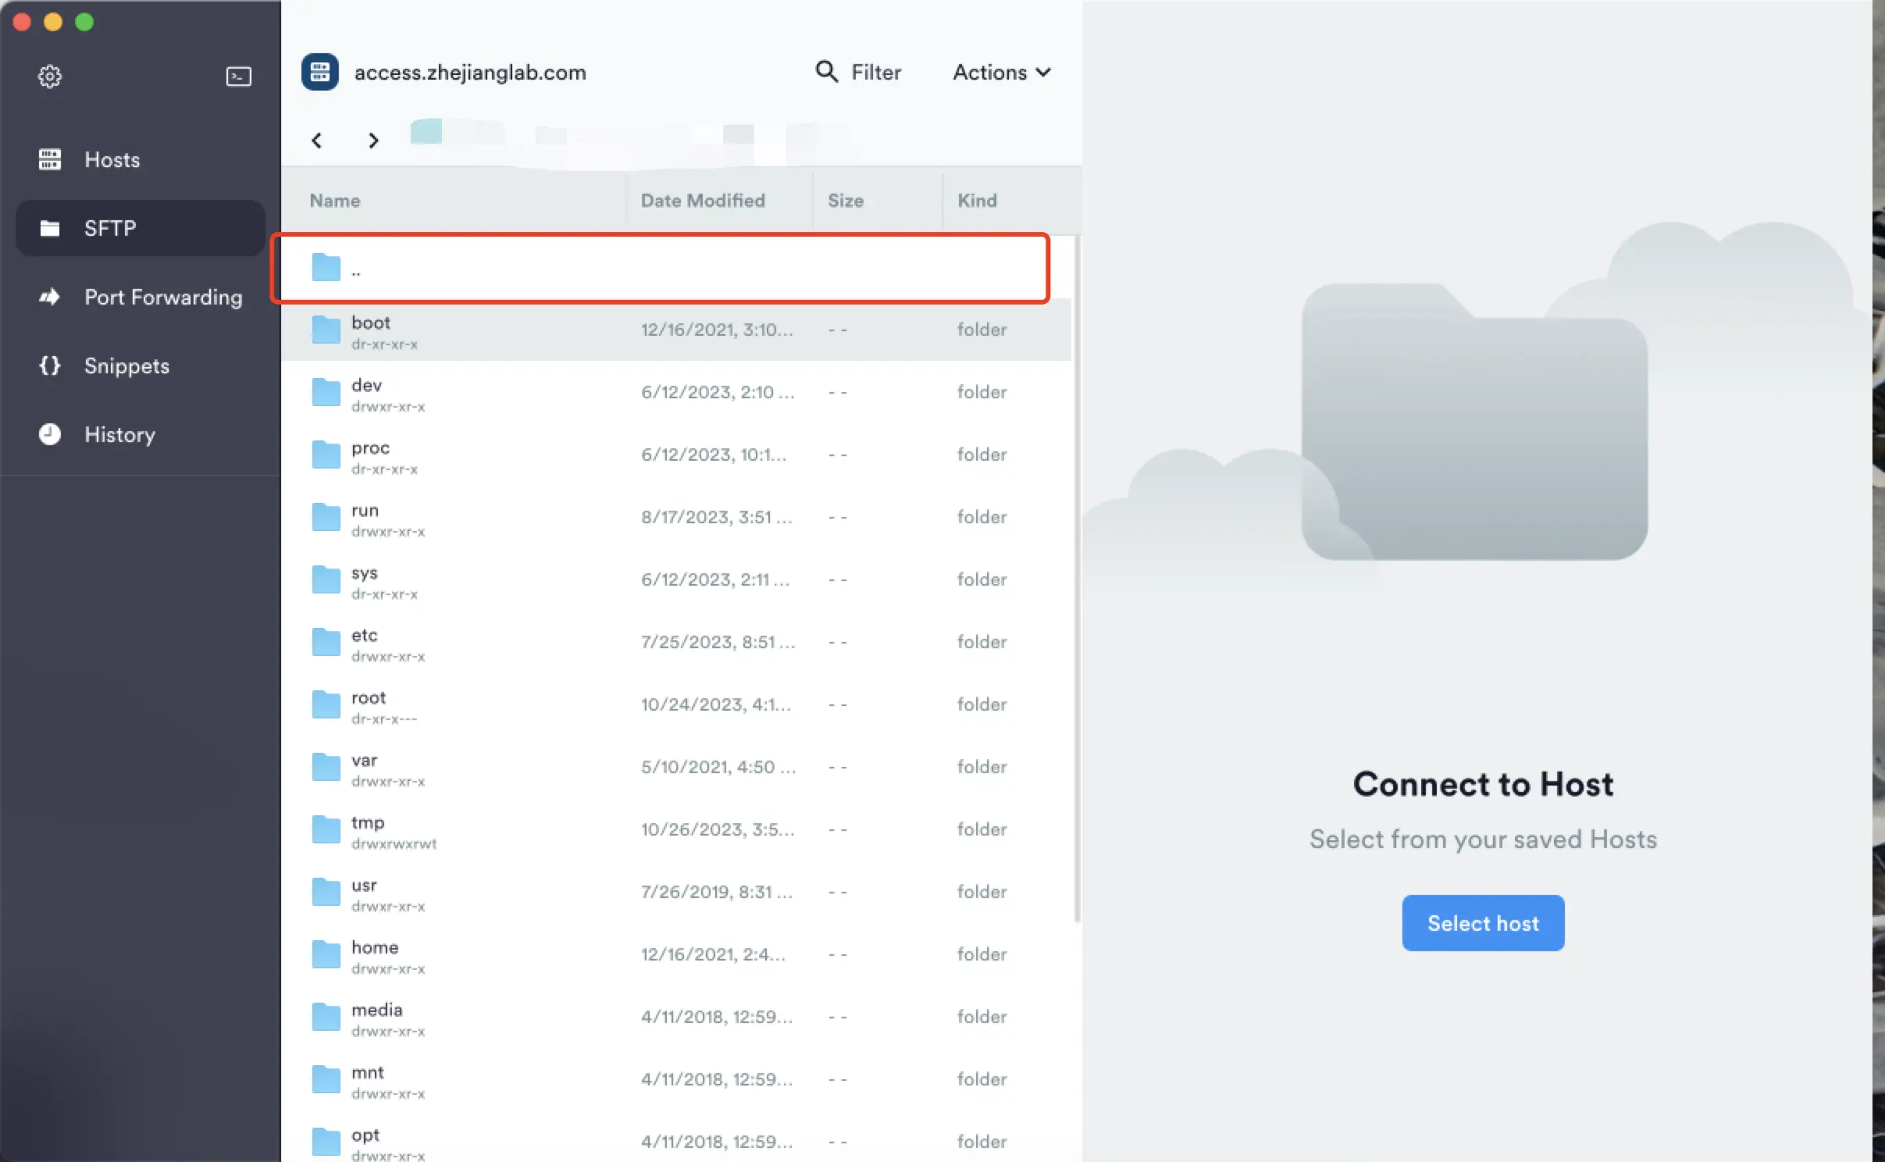The image size is (1885, 1162).
Task: Open the terminal icon in sidebar
Action: click(239, 76)
